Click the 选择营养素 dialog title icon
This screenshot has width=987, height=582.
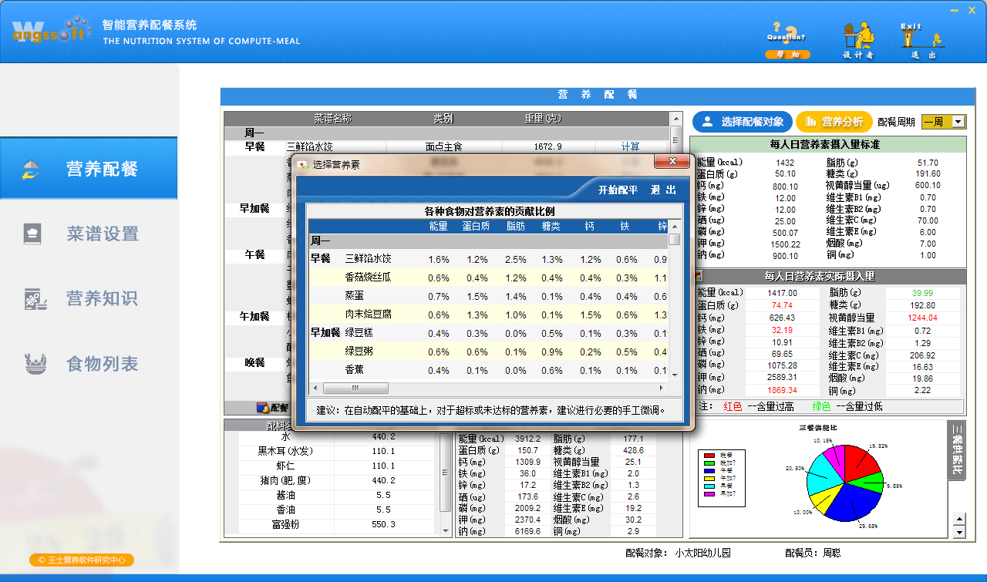304,164
